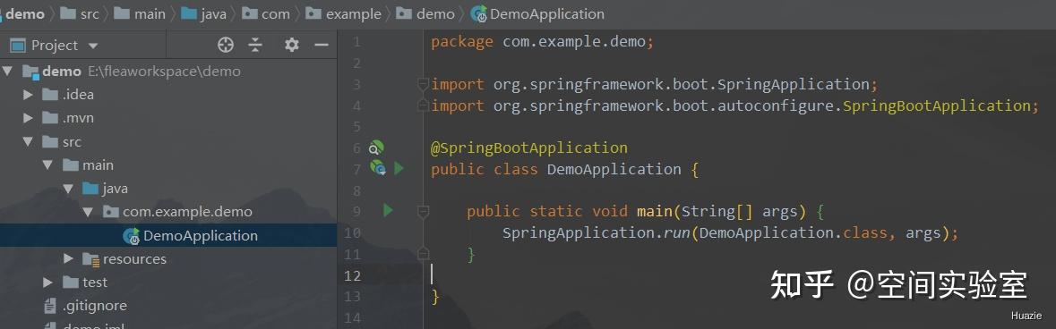Expand the resources folder arrow
Image resolution: width=1056 pixels, height=329 pixels.
(68, 259)
